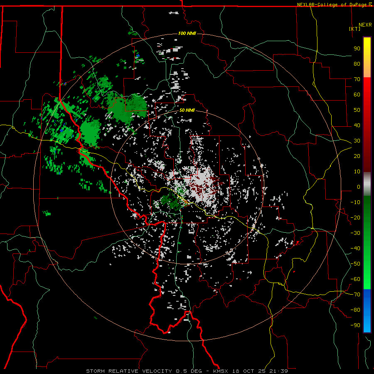Click the -10 value on color scale
This screenshot has width=374, height=374.
point(355,202)
